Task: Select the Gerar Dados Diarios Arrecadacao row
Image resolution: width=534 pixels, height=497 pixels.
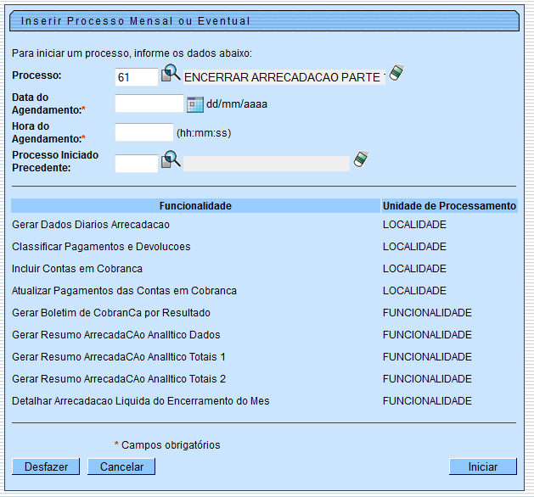Action: 91,225
